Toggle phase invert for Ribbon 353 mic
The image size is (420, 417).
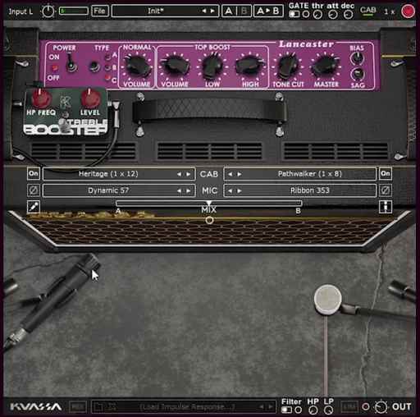click(x=386, y=190)
